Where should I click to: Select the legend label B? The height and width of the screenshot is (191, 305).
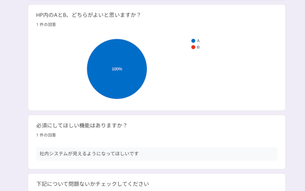[198, 47]
